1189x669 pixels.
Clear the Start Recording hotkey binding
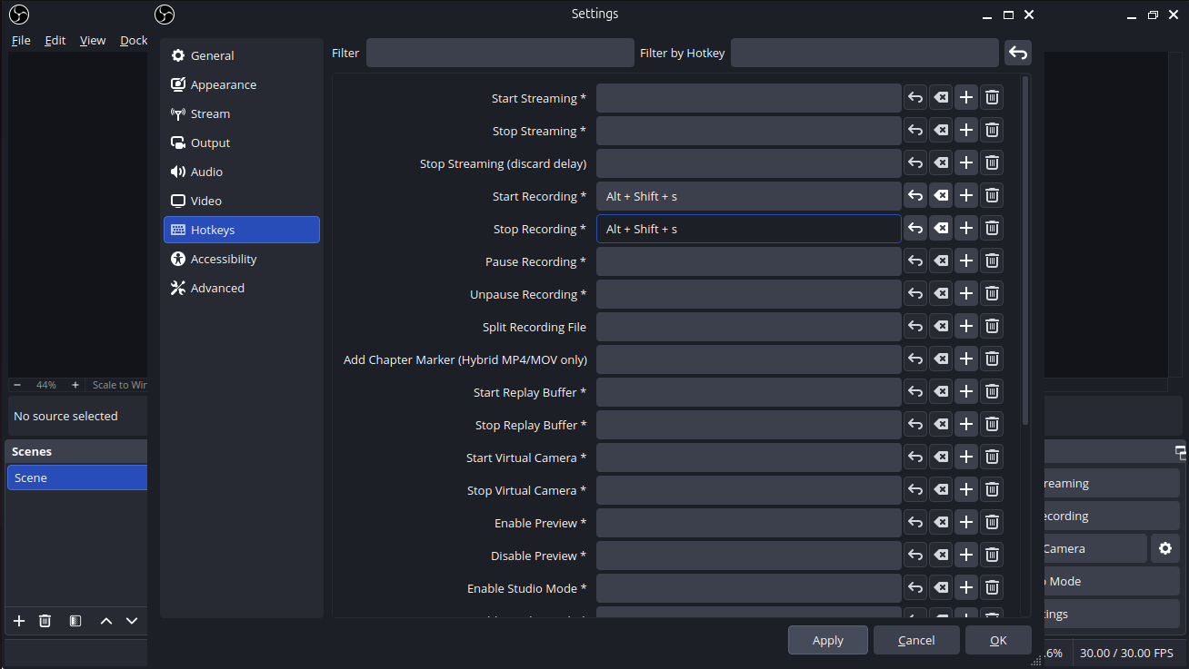(941, 196)
